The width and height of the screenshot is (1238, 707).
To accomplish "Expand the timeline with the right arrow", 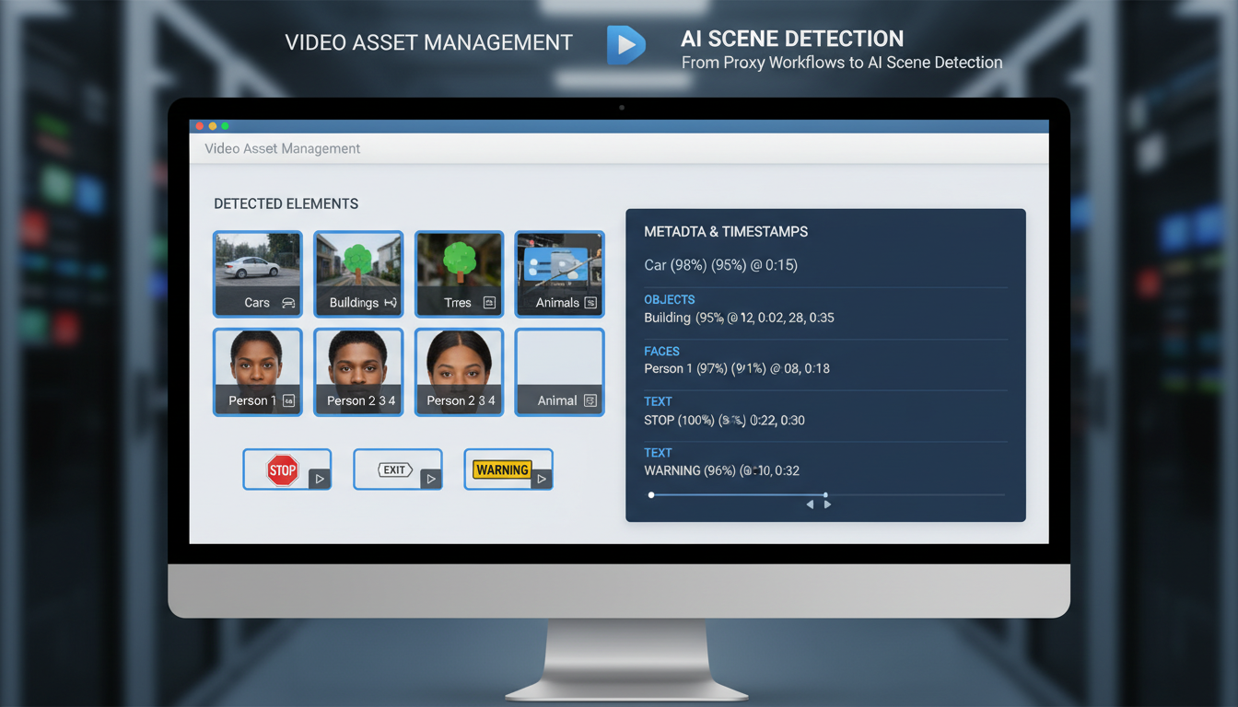I will tap(827, 504).
